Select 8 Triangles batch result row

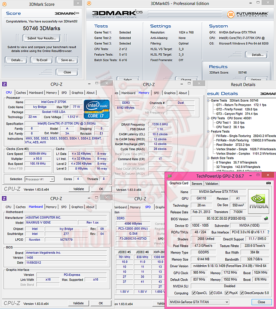pos(237,163)
